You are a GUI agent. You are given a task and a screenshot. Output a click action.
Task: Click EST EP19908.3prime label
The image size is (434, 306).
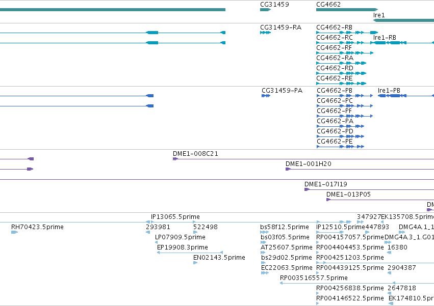(x=183, y=247)
